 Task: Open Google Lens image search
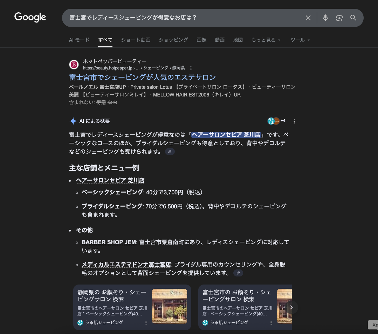[339, 18]
